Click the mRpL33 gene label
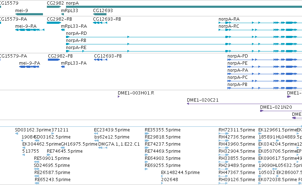The image size is (302, 185). click(x=70, y=11)
